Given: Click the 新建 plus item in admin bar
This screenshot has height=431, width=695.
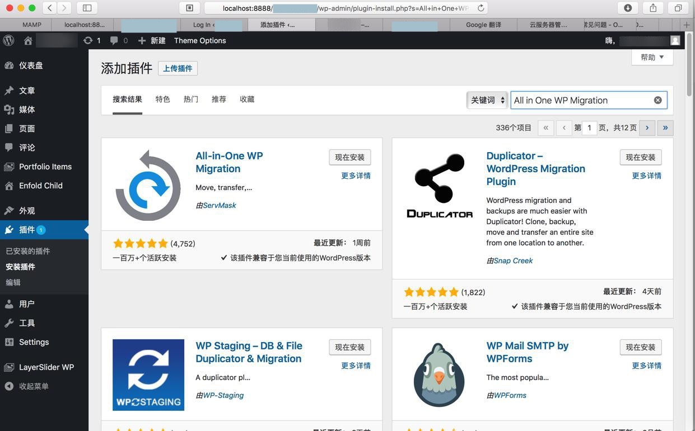Looking at the screenshot, I should pyautogui.click(x=152, y=40).
